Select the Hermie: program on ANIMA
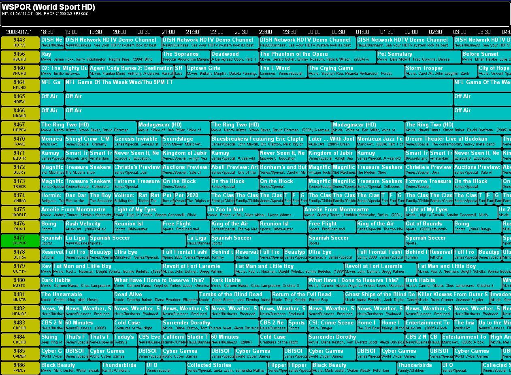Viewport: 511px width, 375px height. coord(52,198)
